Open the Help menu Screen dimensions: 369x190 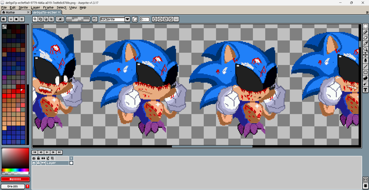[x=83, y=7]
